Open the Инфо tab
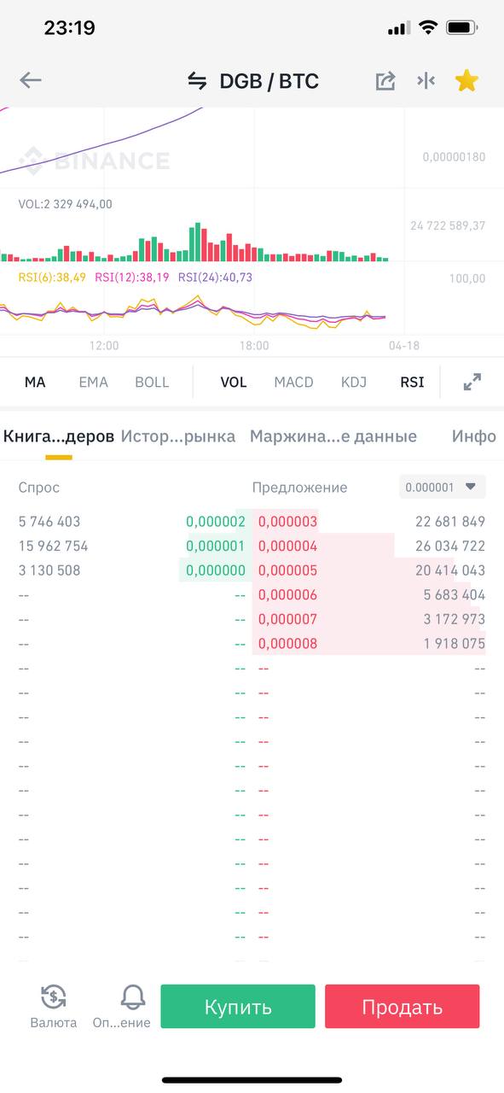The height and width of the screenshot is (1093, 504). [x=474, y=436]
